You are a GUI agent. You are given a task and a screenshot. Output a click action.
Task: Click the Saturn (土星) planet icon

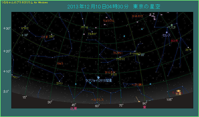click(179, 91)
